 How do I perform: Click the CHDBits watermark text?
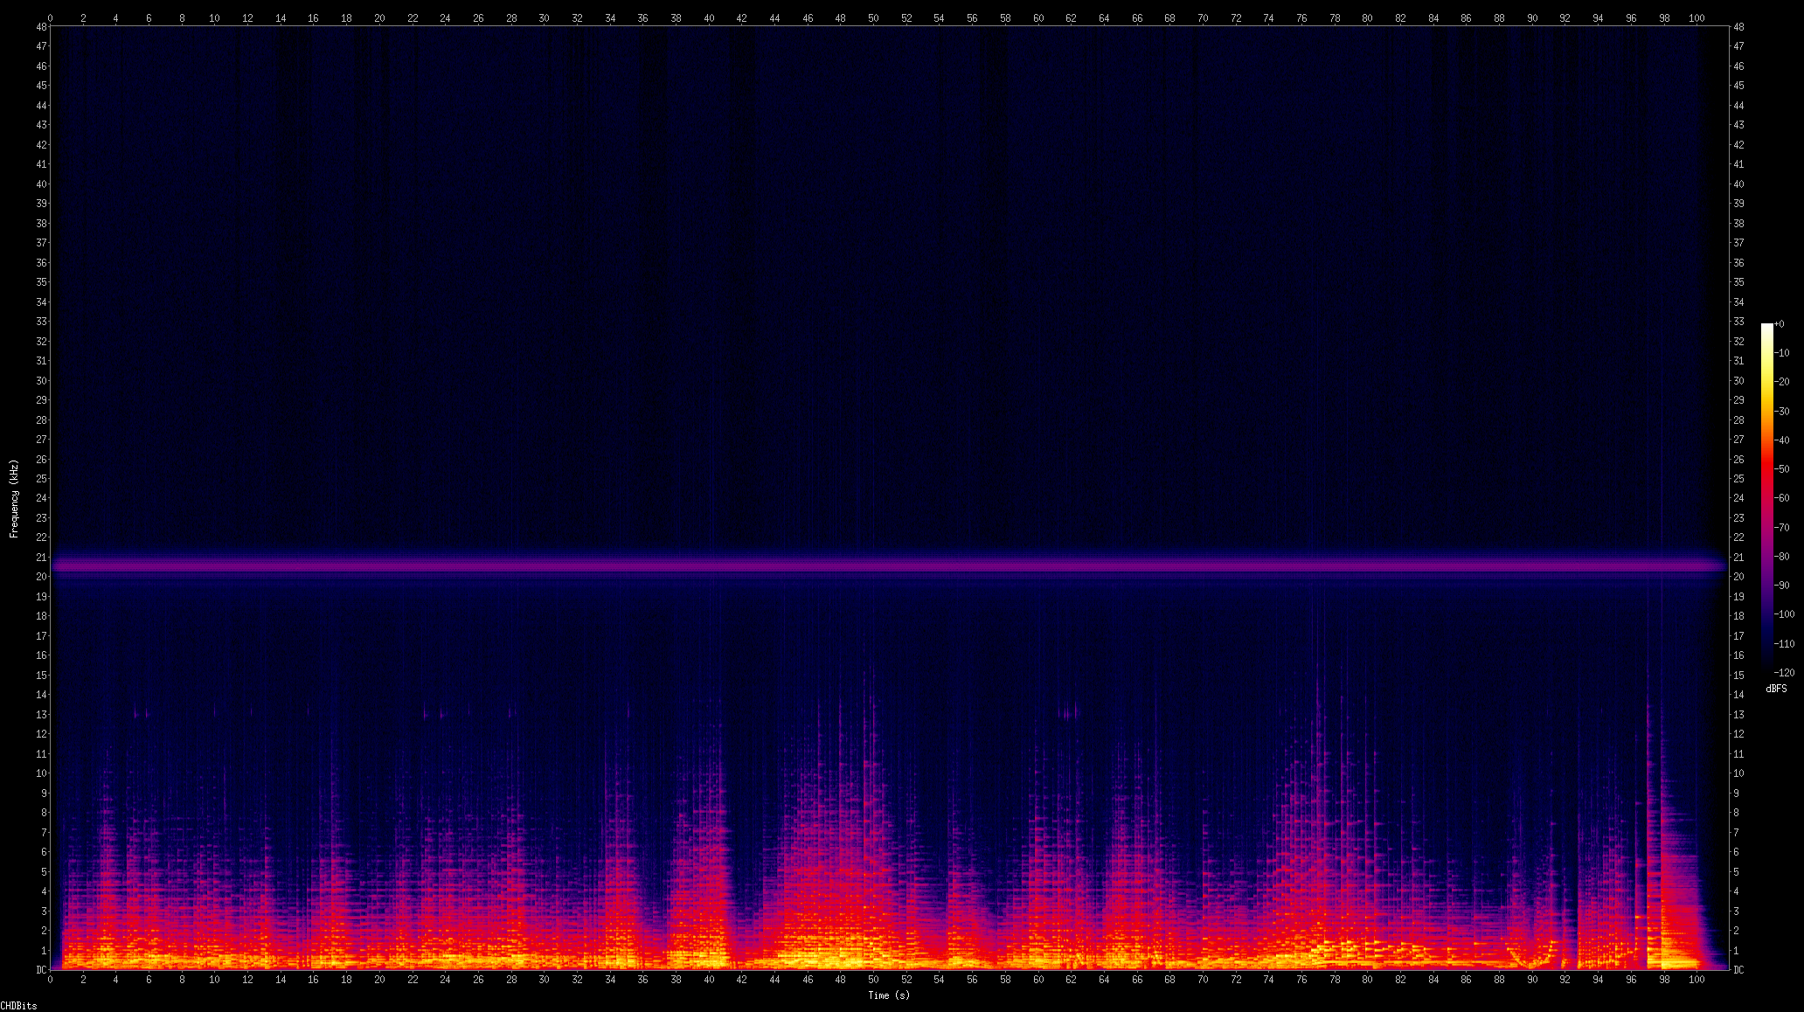[18, 1006]
